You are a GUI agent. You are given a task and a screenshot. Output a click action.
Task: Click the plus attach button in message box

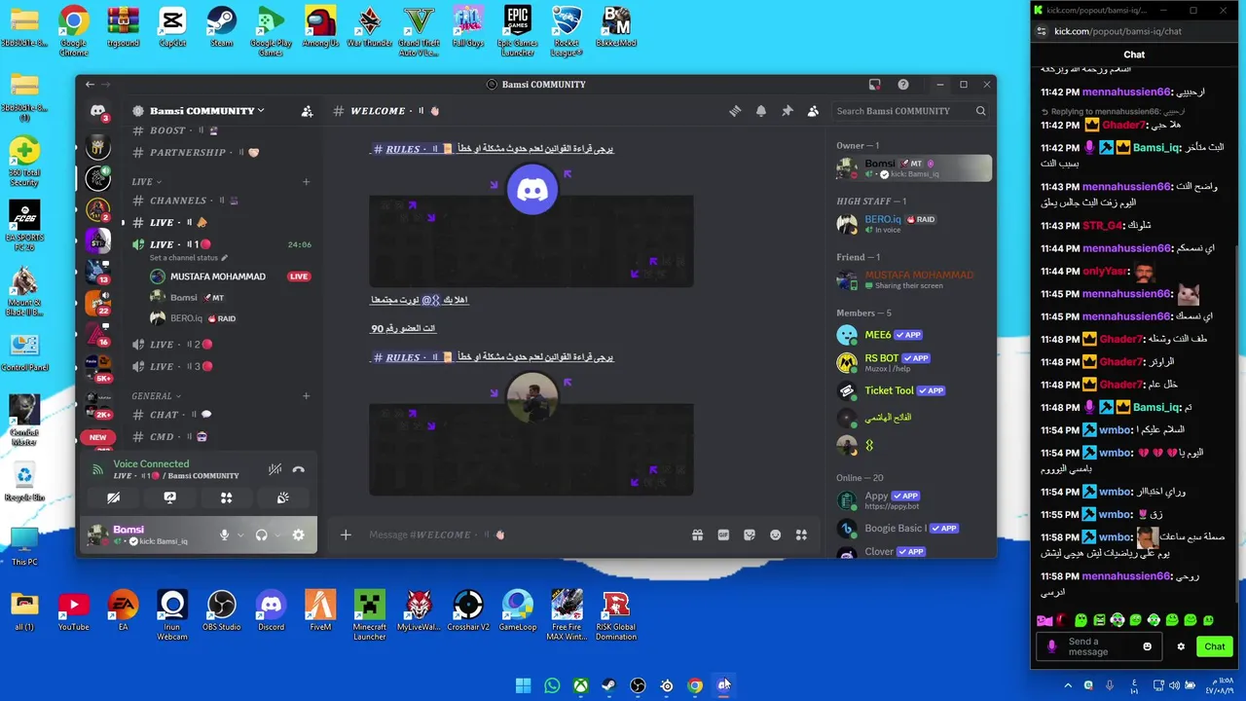coord(346,535)
